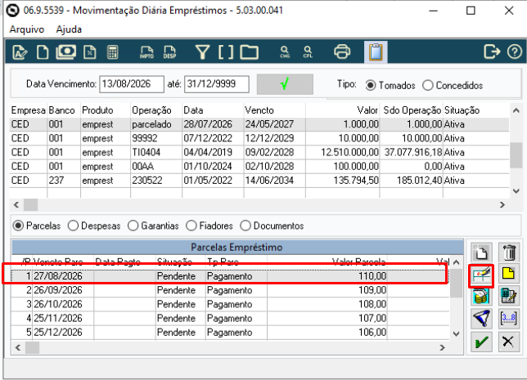This screenshot has height=380, width=527.
Task: Select installment 3 dated 26/10/2026
Action: click(230, 305)
